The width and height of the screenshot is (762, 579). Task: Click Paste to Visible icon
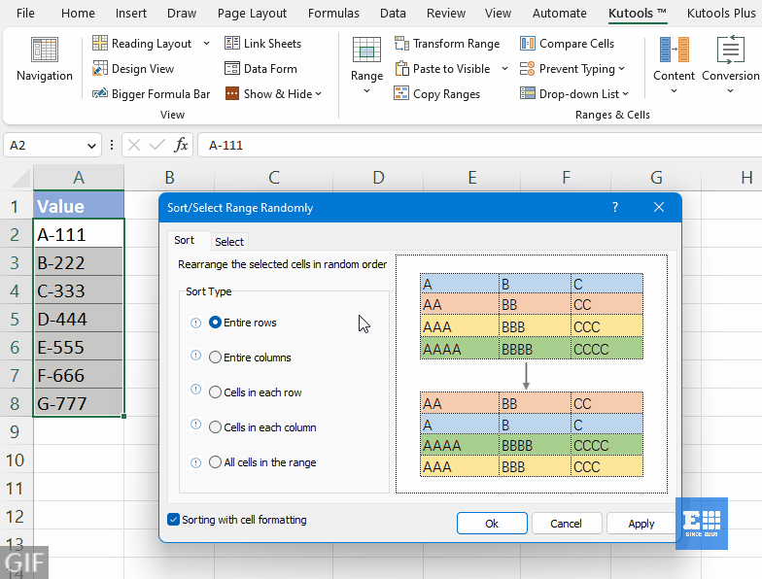[x=401, y=68]
